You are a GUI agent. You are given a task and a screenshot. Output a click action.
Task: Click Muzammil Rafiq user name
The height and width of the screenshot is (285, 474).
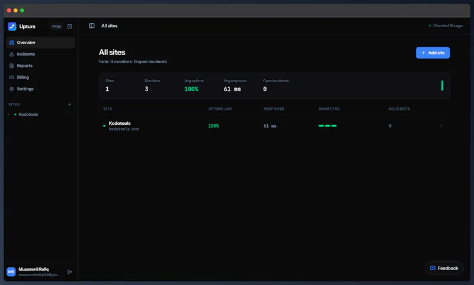point(34,269)
